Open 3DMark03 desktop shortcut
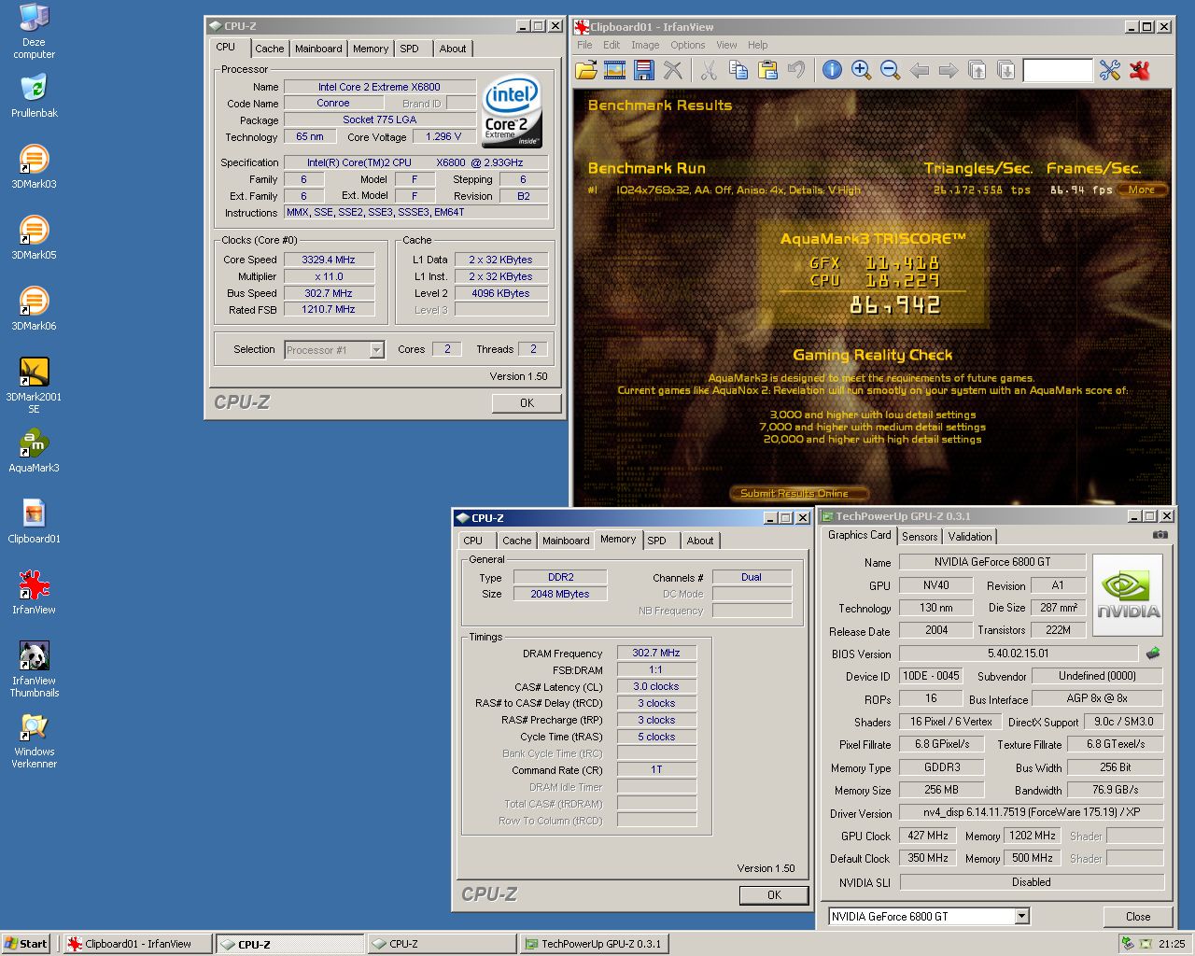The image size is (1195, 956). (34, 166)
